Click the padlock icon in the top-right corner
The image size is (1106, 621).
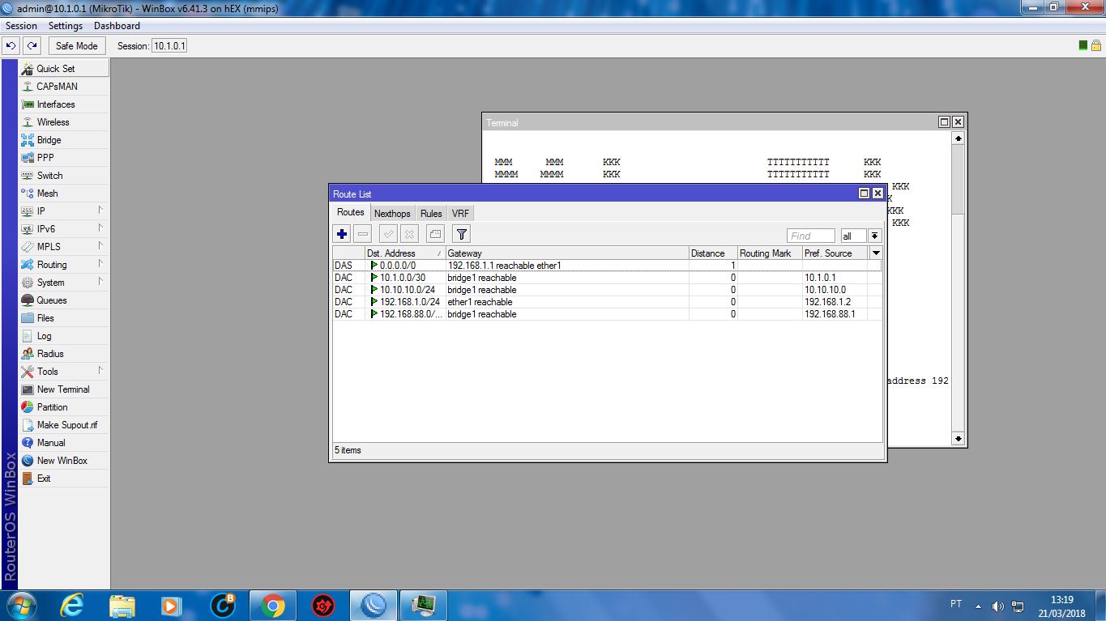[1095, 45]
